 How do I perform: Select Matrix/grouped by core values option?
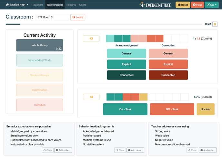point(8,131)
